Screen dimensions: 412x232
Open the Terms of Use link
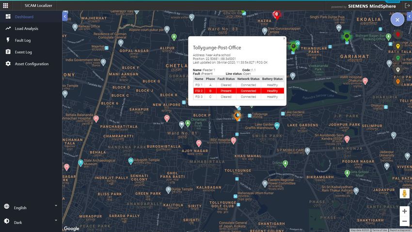click(379, 230)
